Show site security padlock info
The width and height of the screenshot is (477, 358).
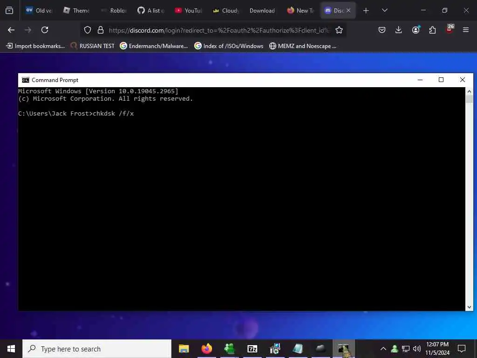click(x=101, y=30)
